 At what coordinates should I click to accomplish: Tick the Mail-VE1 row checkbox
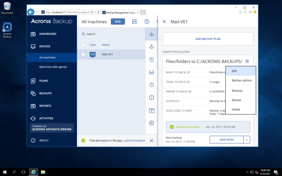coord(83,54)
